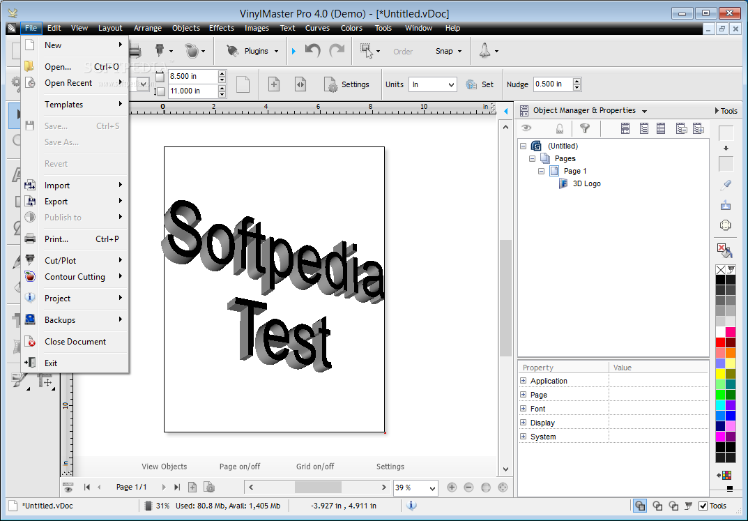The width and height of the screenshot is (748, 521).
Task: Click the eyedropper tool in the color panel
Action: pos(726,185)
